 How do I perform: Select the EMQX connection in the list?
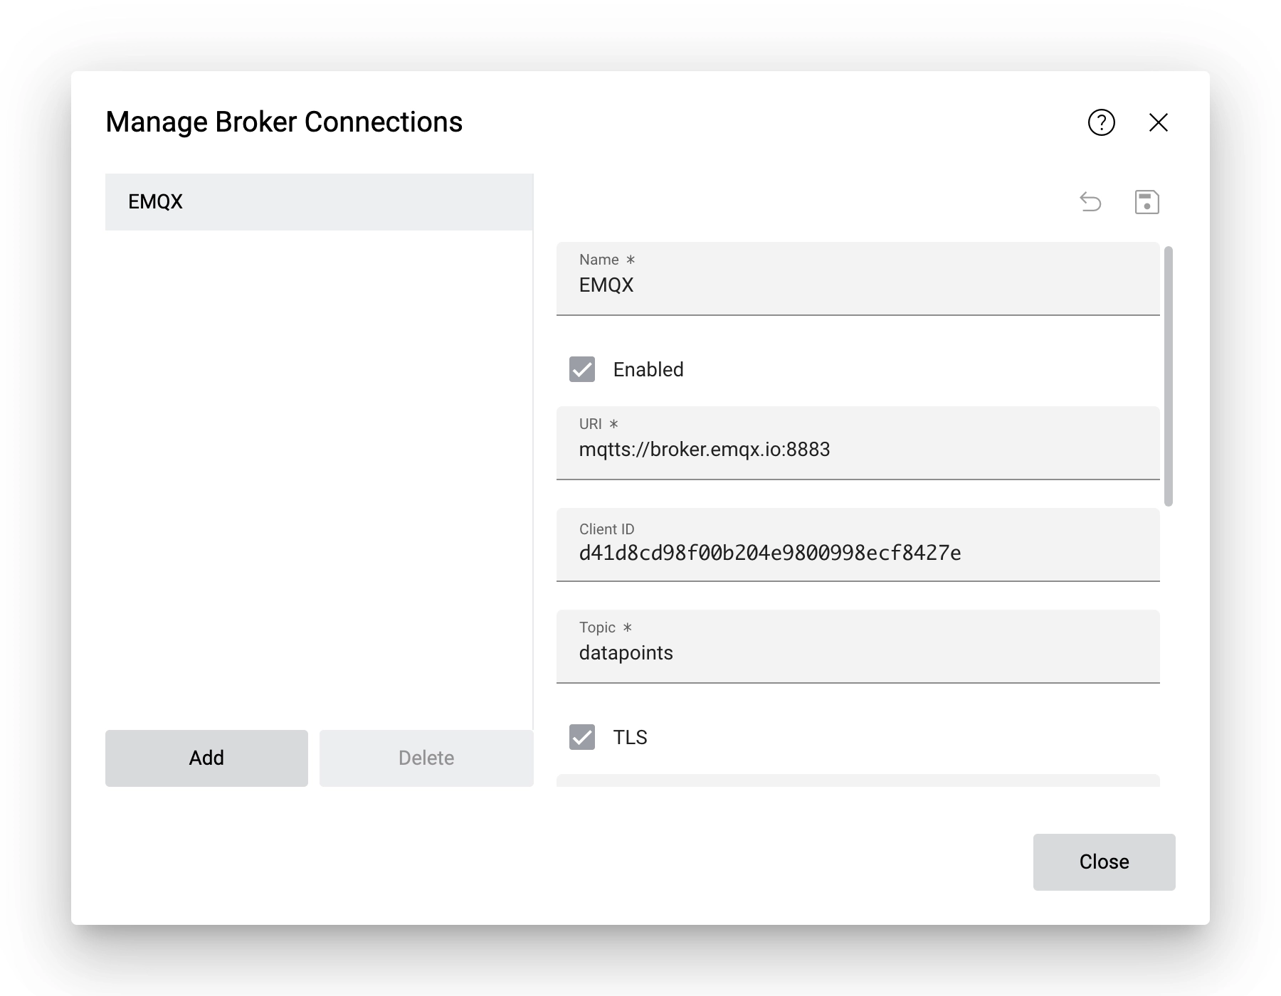pyautogui.click(x=319, y=201)
